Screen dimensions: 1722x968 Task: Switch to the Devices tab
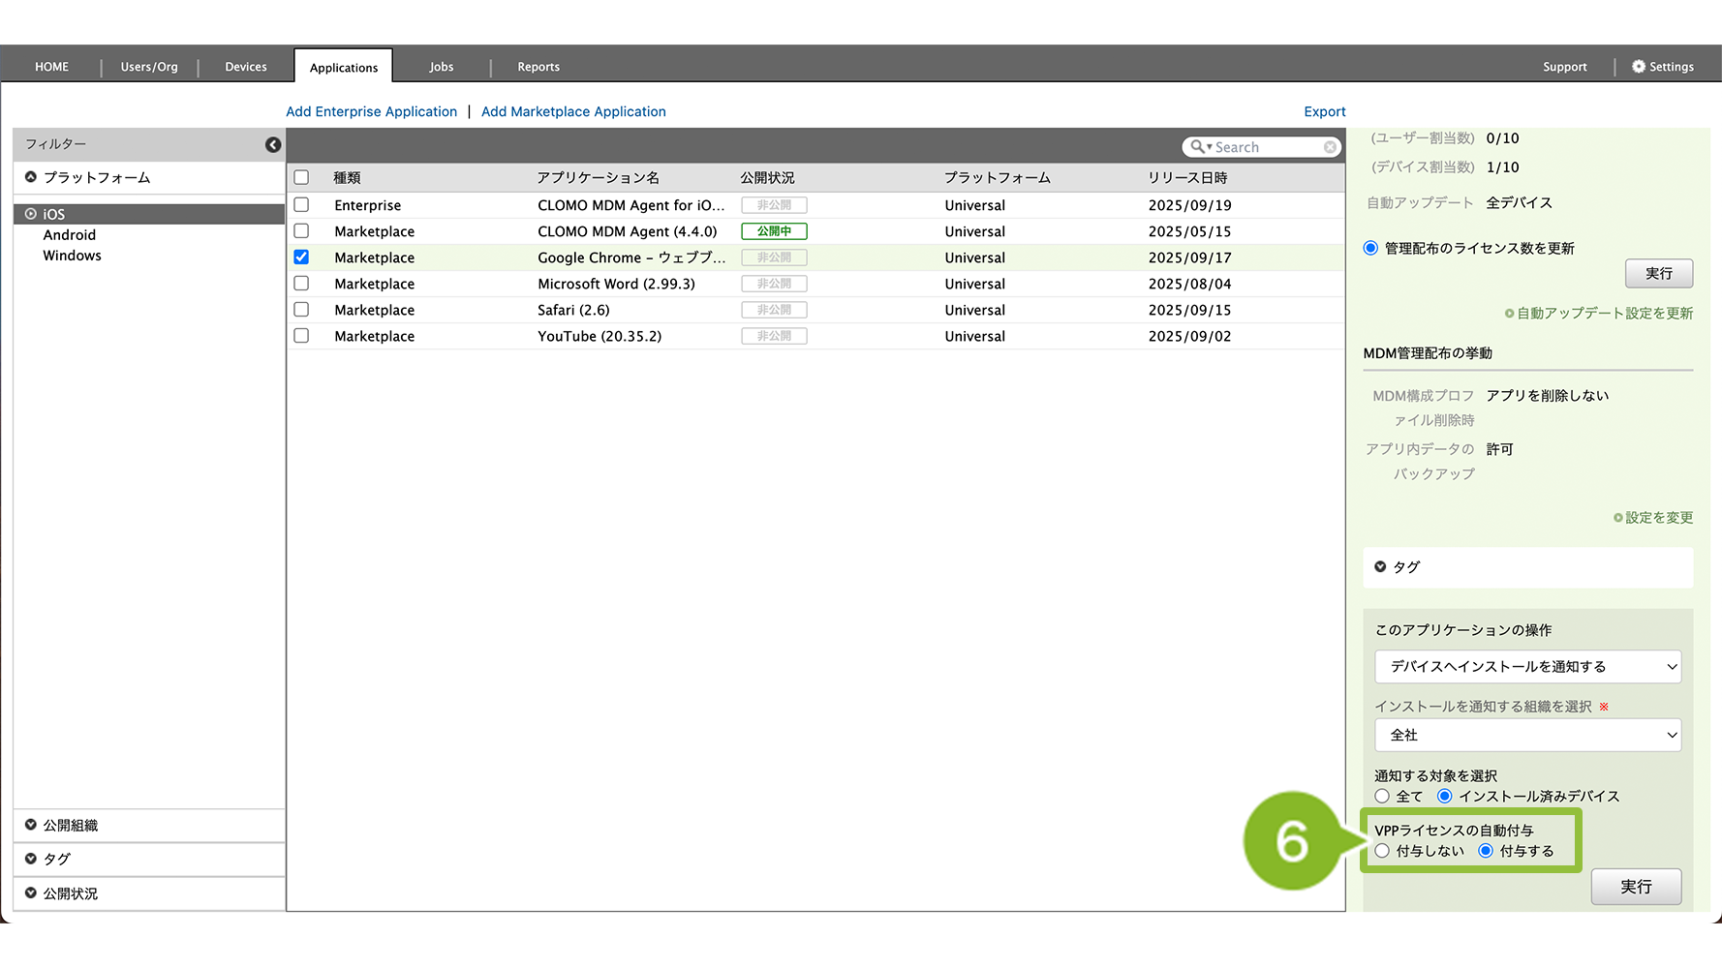pos(246,67)
